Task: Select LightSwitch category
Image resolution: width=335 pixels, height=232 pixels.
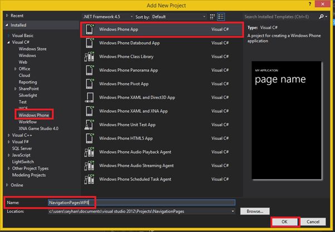Action: [x=23, y=162]
